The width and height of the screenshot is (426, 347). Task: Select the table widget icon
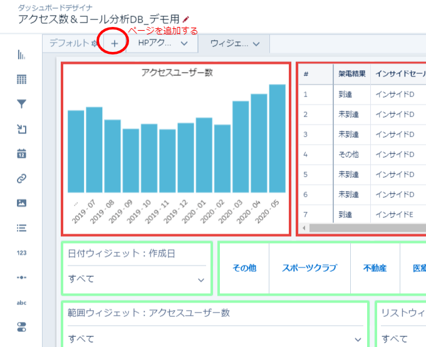pyautogui.click(x=21, y=80)
